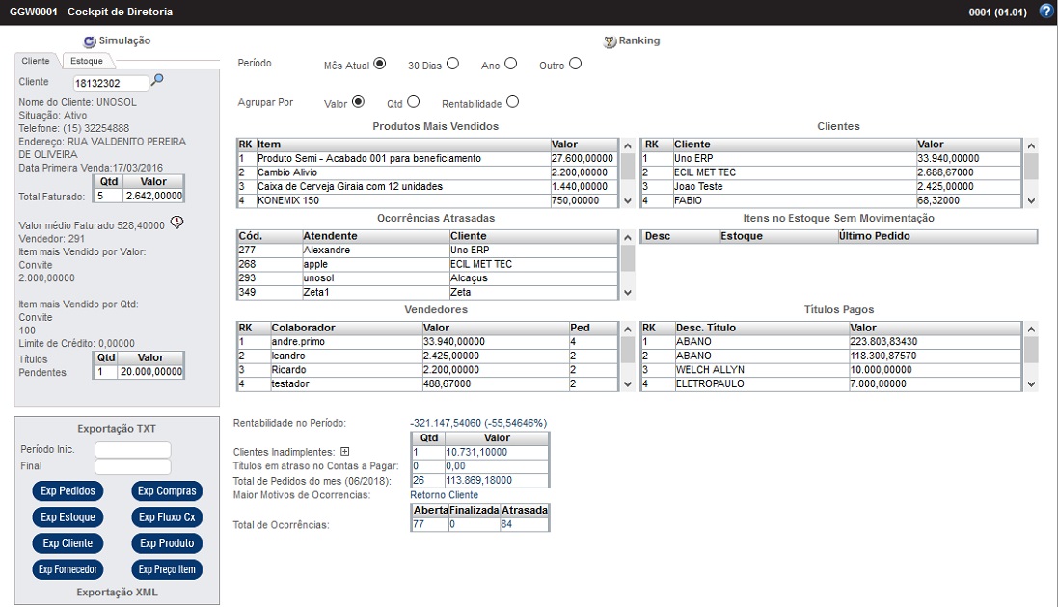
Task: Click the magnifier icon beside Cliente field
Action: tap(158, 81)
